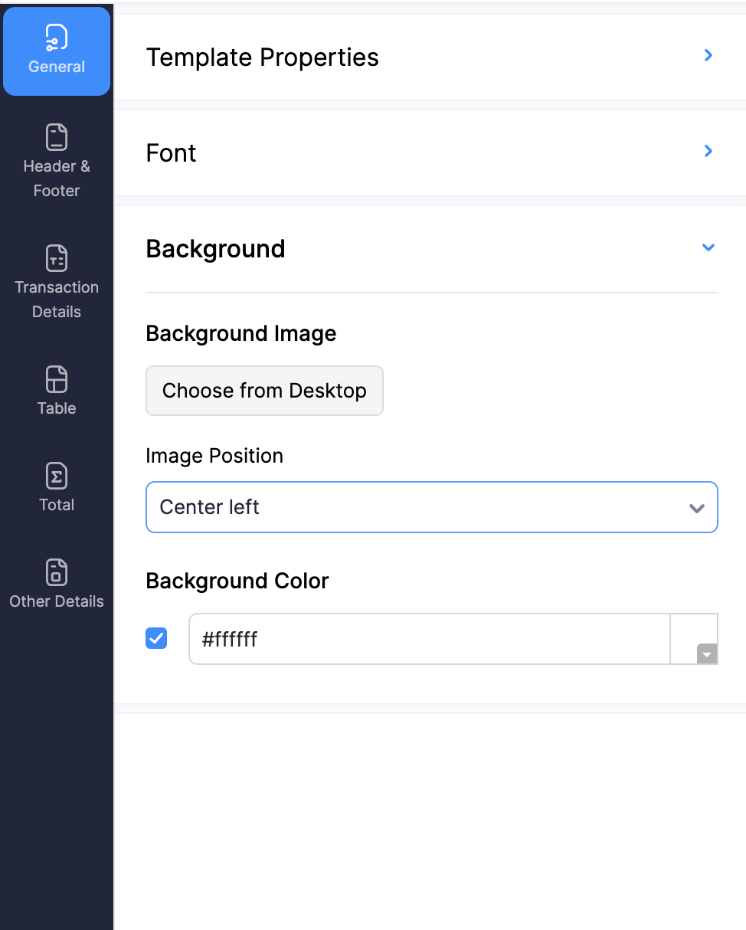Open the Image Position dropdown
The height and width of the screenshot is (930, 746).
click(x=431, y=507)
